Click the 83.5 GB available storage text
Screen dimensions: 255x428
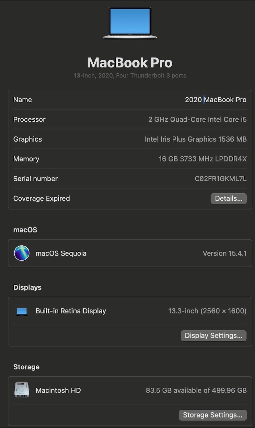(196, 390)
